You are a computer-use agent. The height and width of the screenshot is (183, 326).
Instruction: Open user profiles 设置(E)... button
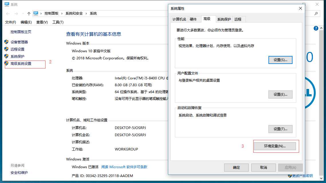[x=280, y=94]
